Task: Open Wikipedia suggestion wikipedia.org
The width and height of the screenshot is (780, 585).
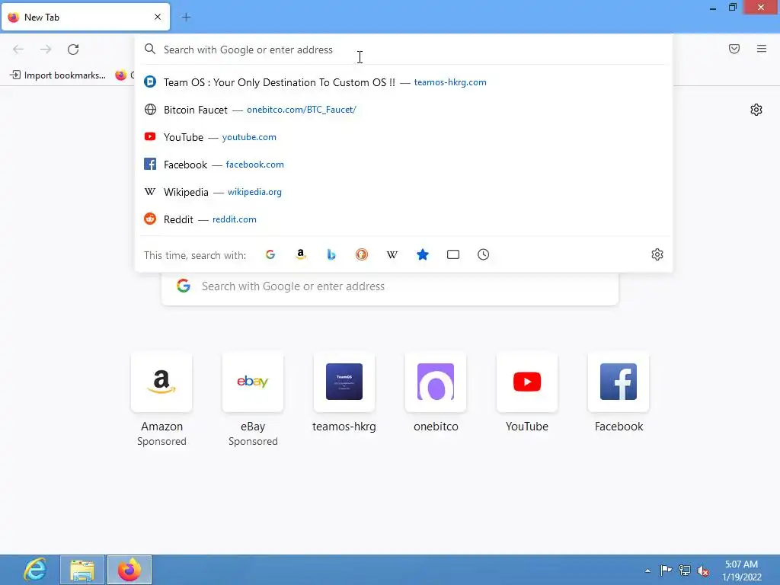Action: (404, 191)
